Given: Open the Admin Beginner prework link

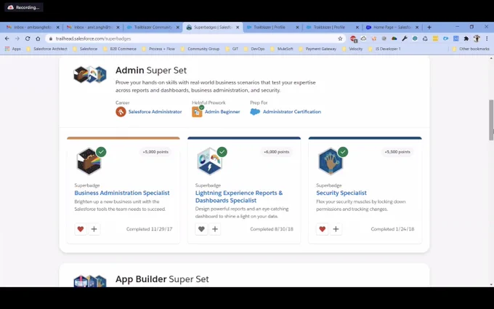Looking at the screenshot, I should click(222, 112).
